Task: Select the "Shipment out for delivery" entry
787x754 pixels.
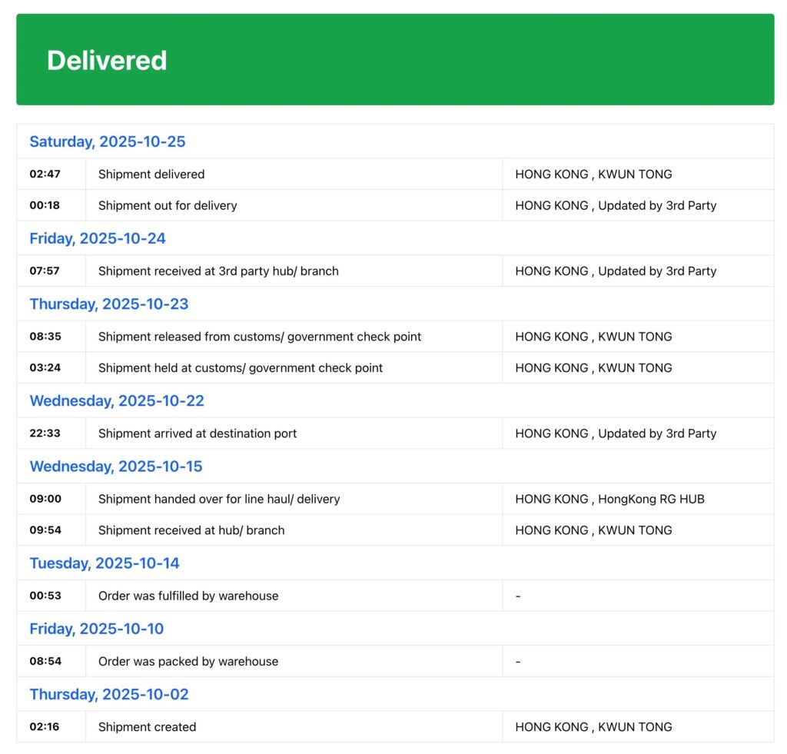Action: click(x=168, y=205)
